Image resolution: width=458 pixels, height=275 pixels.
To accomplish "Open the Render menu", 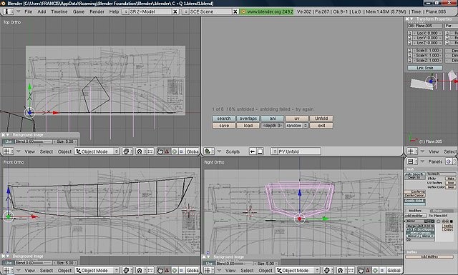I will (x=97, y=11).
